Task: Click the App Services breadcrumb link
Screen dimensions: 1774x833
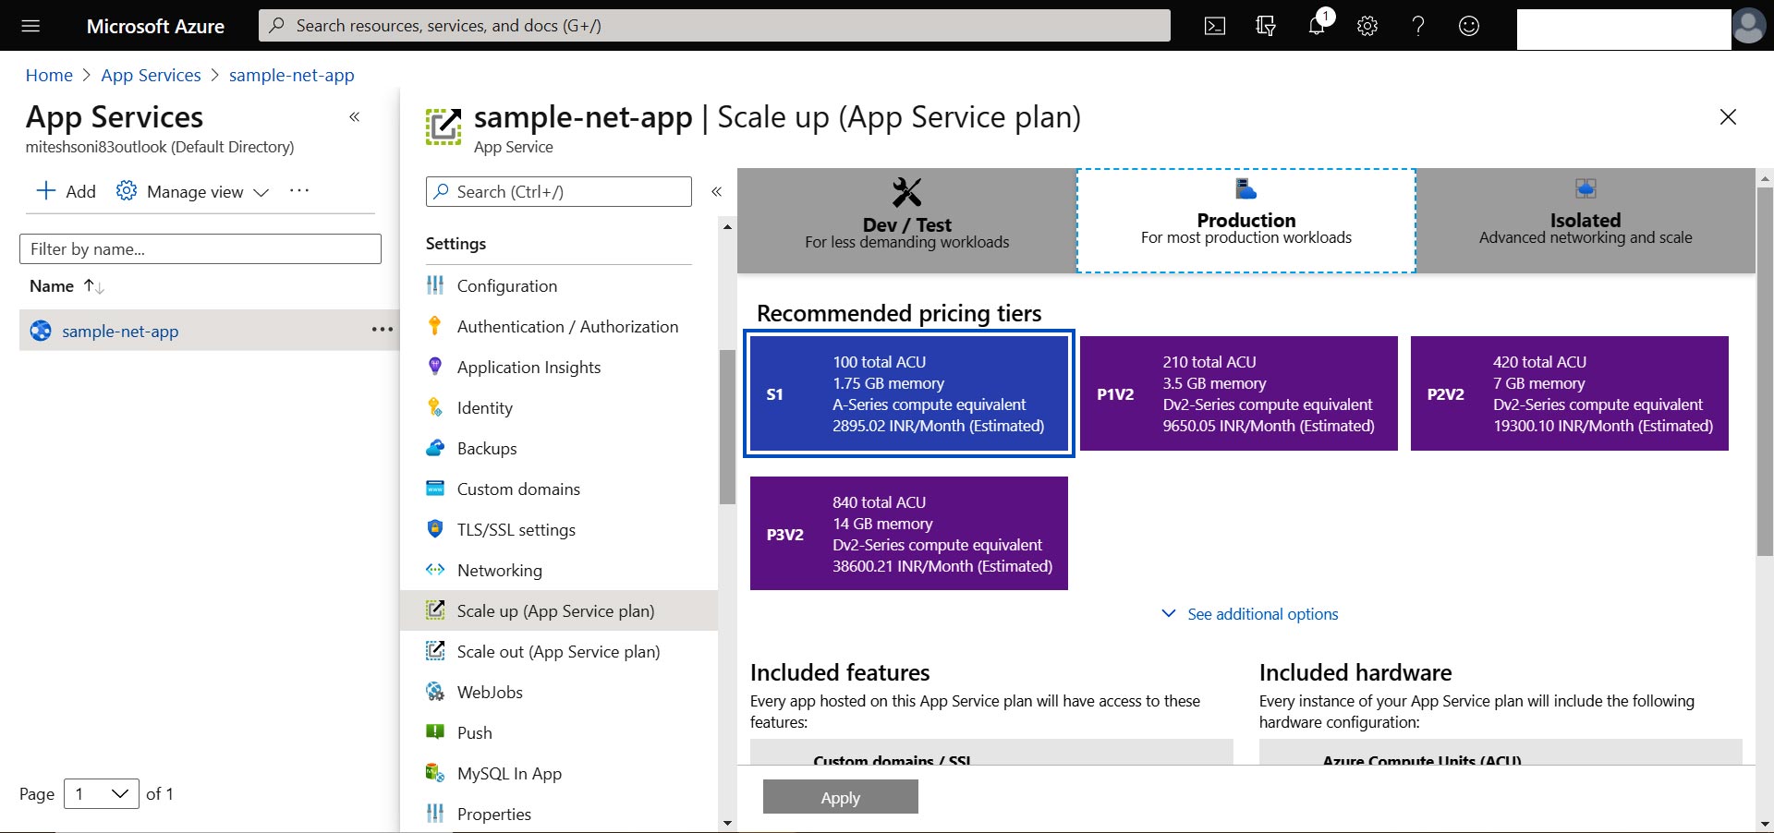Action: point(151,75)
